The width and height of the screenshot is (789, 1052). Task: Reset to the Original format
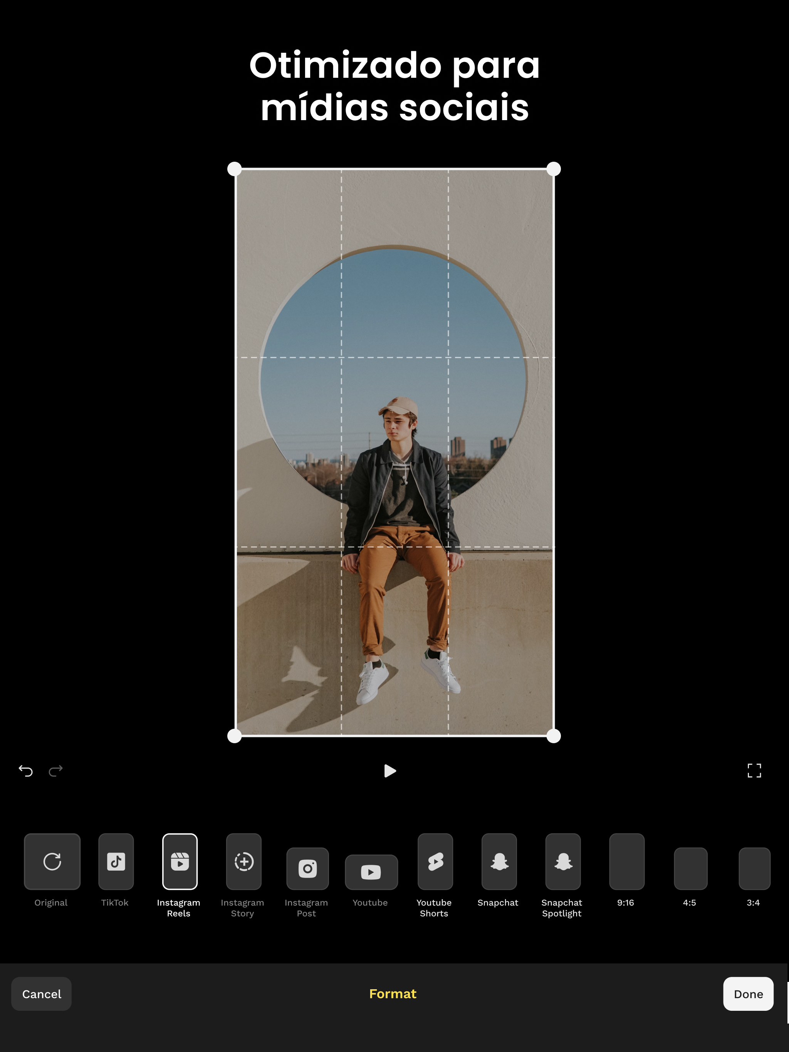[x=52, y=861]
